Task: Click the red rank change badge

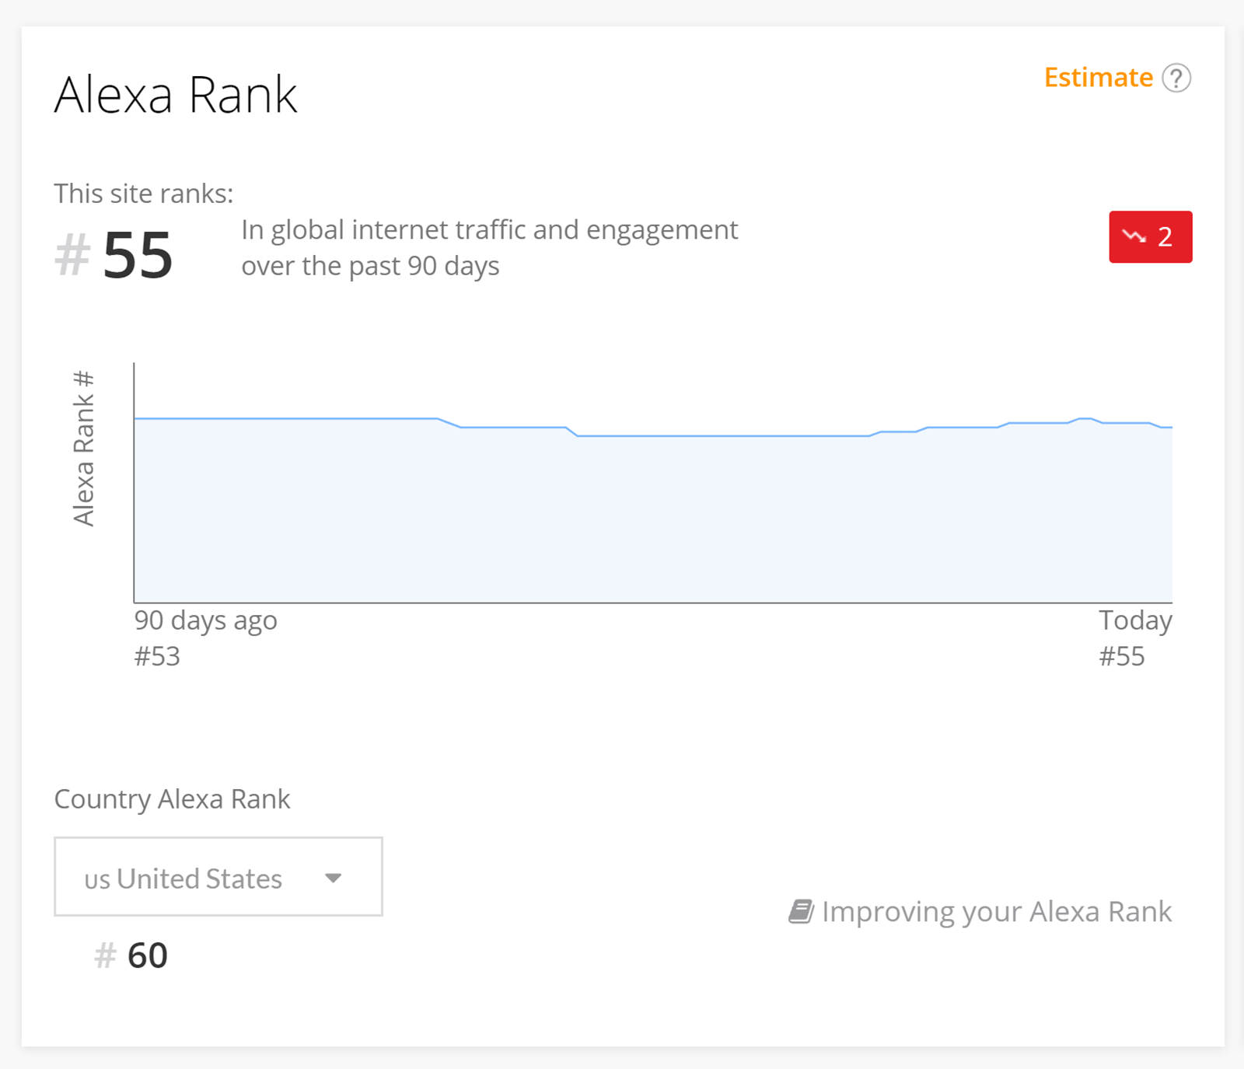Action: coord(1151,237)
